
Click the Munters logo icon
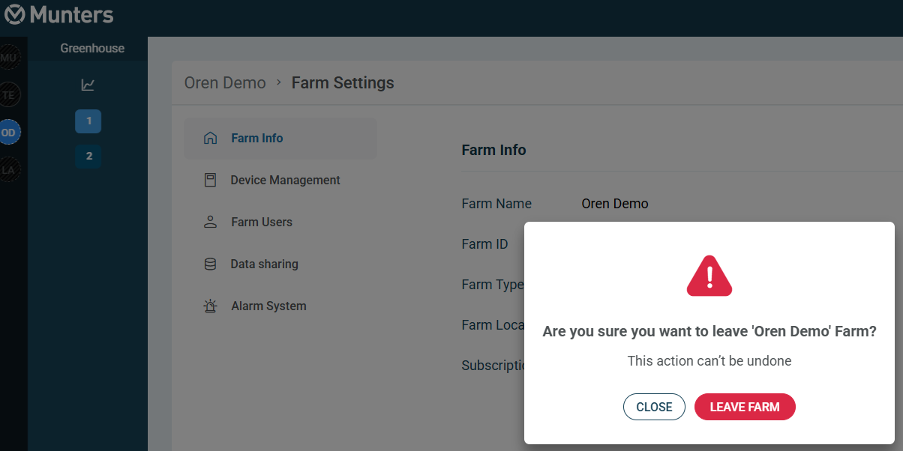coord(14,13)
